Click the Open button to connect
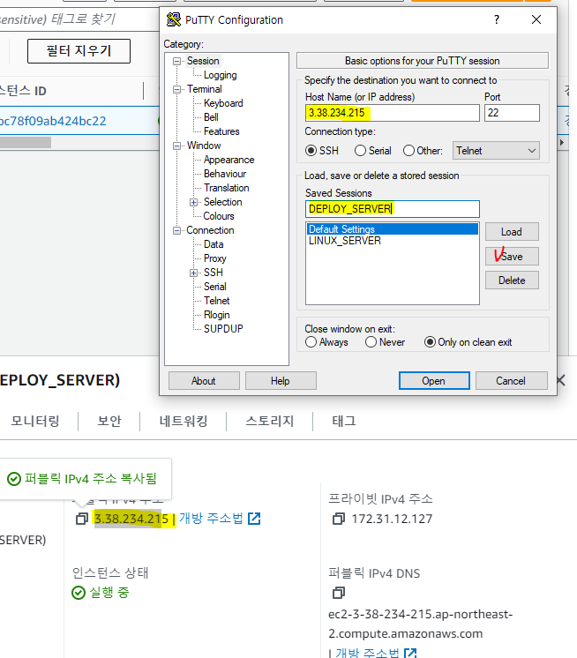Image resolution: width=577 pixels, height=658 pixels. [434, 381]
